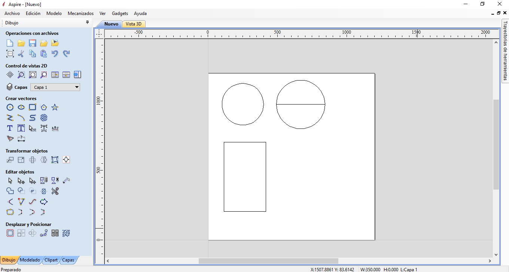This screenshot has height=272, width=509.
Task: Open the Modelo menu
Action: pyautogui.click(x=54, y=13)
